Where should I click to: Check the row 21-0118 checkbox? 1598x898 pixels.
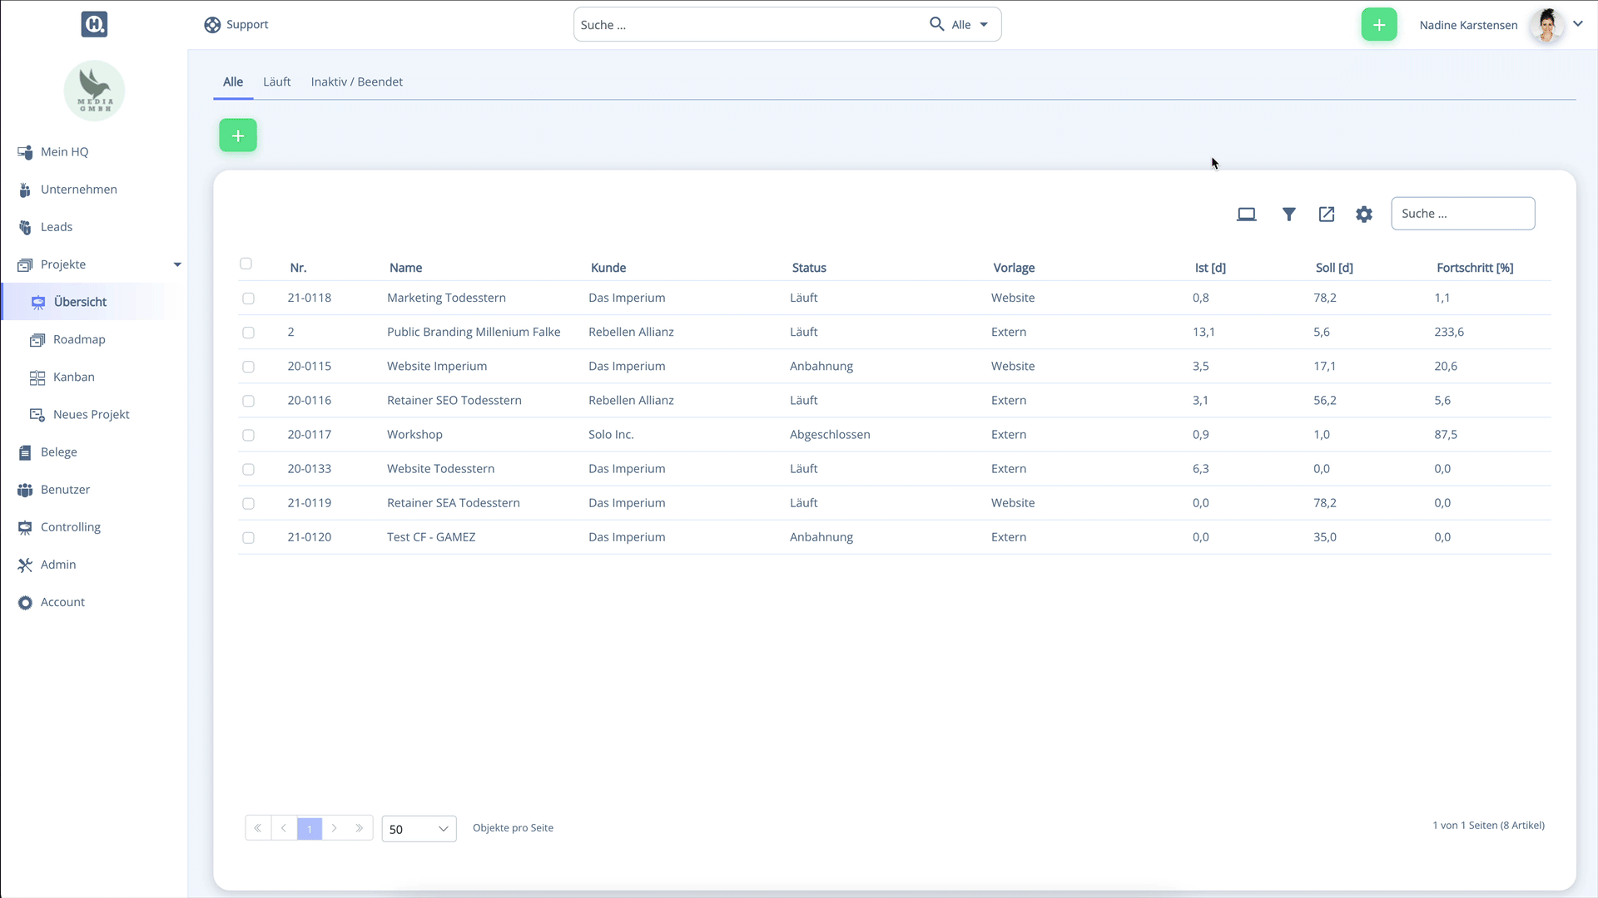[248, 299]
